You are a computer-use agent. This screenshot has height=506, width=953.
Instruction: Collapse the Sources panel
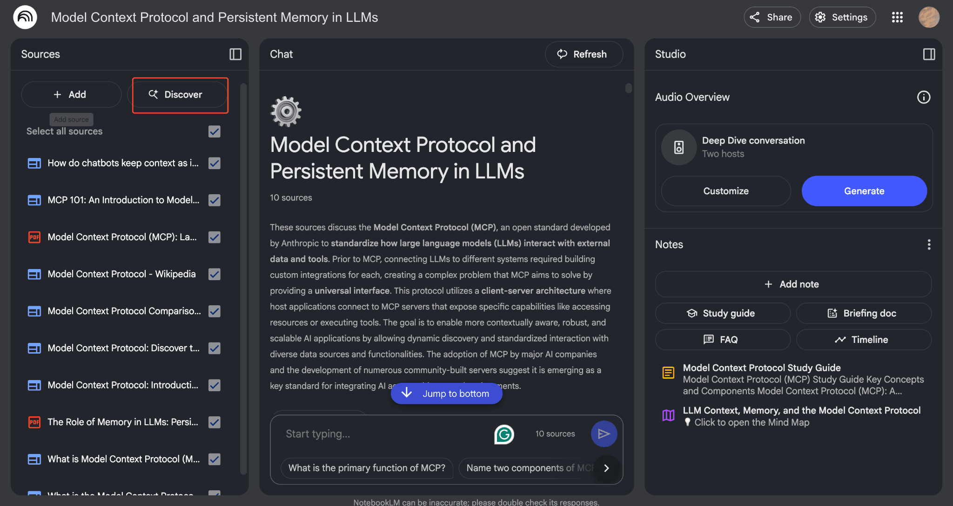pyautogui.click(x=235, y=54)
